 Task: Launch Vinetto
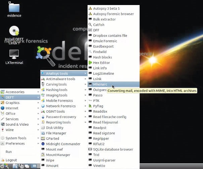(114, 166)
